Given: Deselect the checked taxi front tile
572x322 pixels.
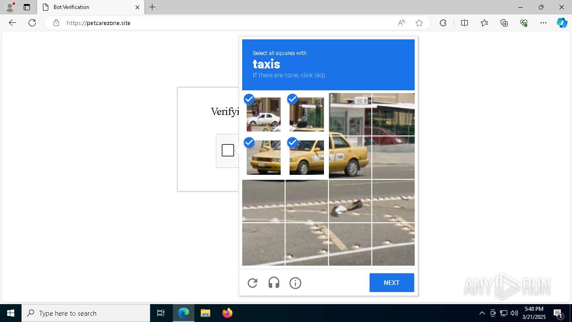Looking at the screenshot, I should click(x=264, y=157).
